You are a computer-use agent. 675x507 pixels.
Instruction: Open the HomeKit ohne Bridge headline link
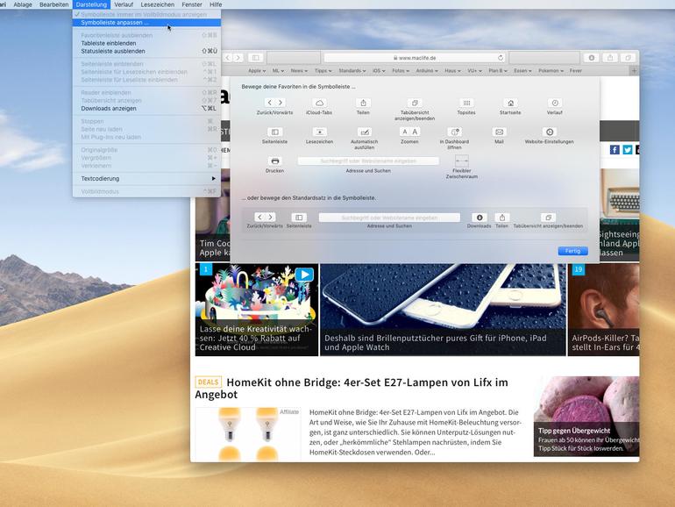tap(352, 388)
